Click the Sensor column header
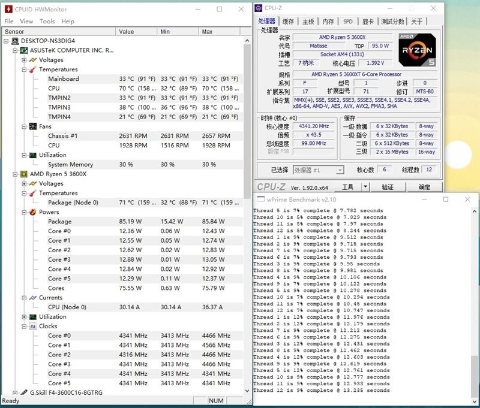 point(59,32)
